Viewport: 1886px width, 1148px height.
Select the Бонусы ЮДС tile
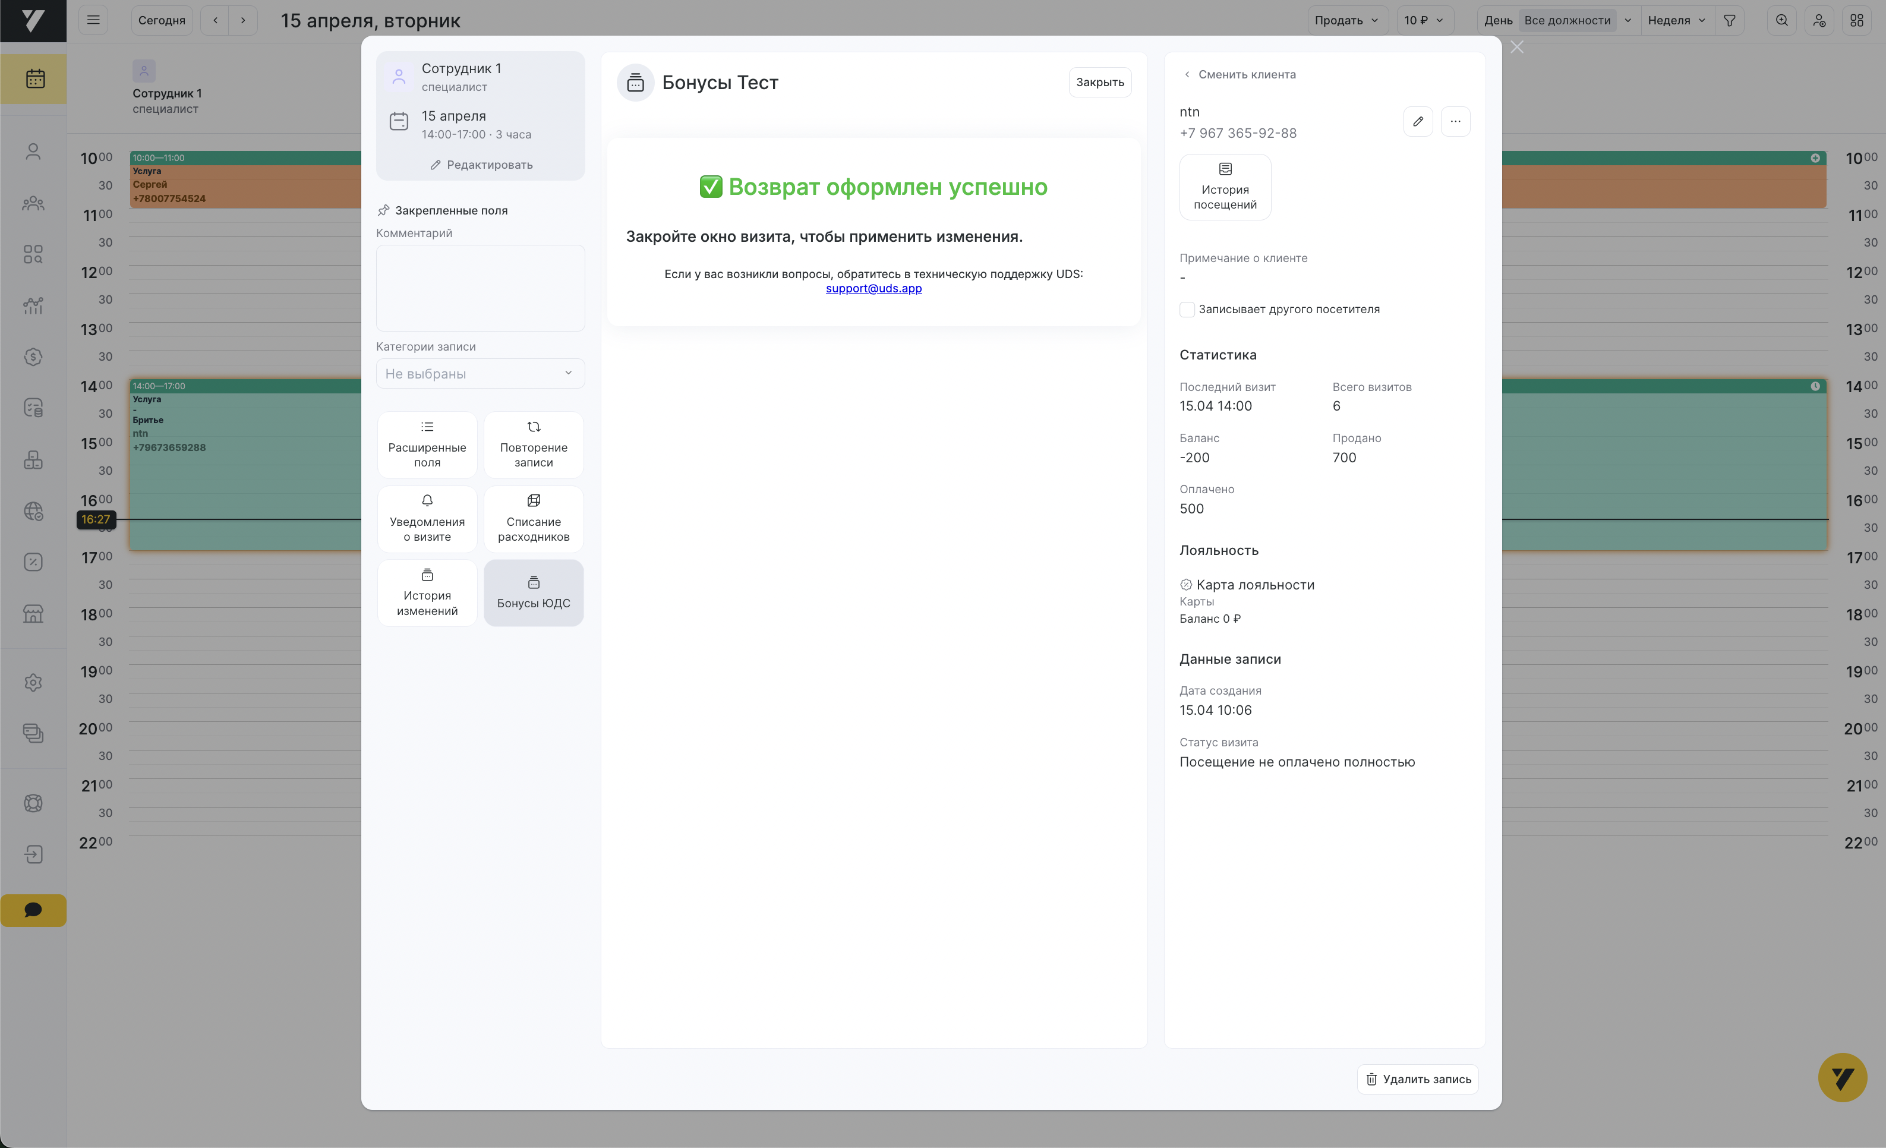(534, 592)
